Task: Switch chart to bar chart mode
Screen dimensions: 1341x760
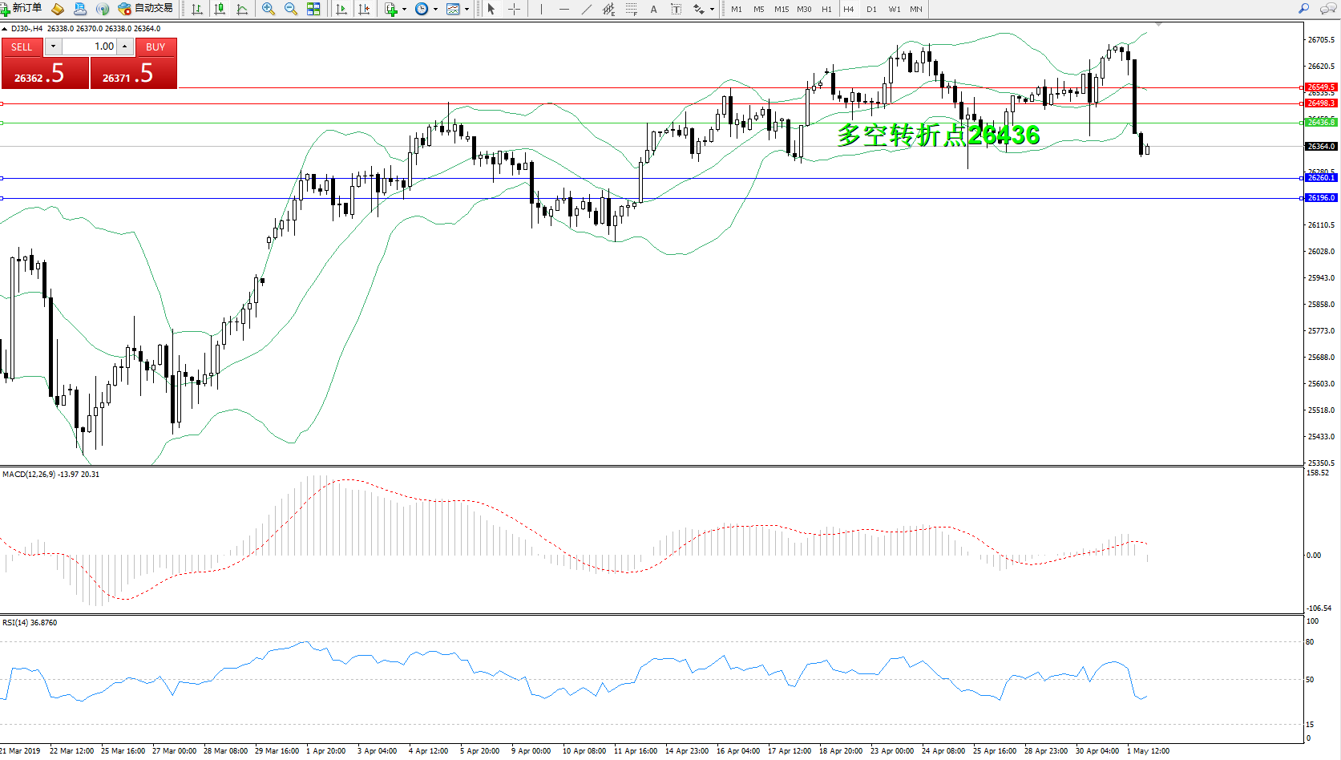Action: tap(197, 9)
